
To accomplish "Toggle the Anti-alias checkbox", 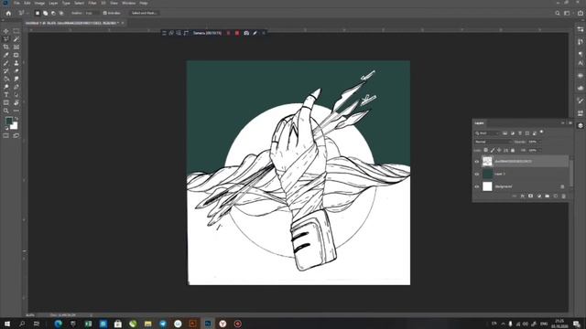I will tap(105, 13).
